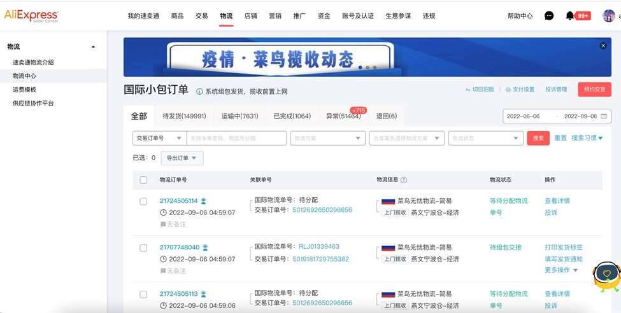This screenshot has height=313, width=621.
Task: Select the third banner carousel dot
Action: pyautogui.click(x=375, y=67)
